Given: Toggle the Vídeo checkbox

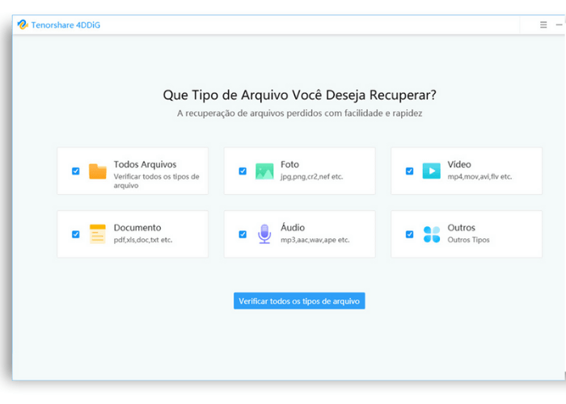Looking at the screenshot, I should click(x=409, y=171).
